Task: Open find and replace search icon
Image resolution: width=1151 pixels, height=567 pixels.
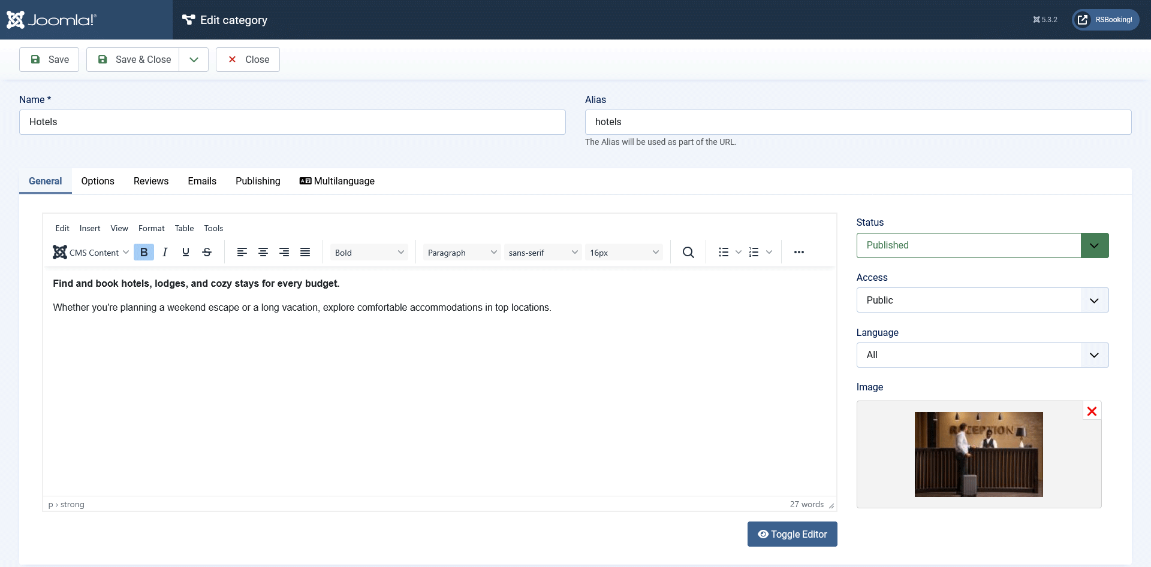Action: pos(689,252)
